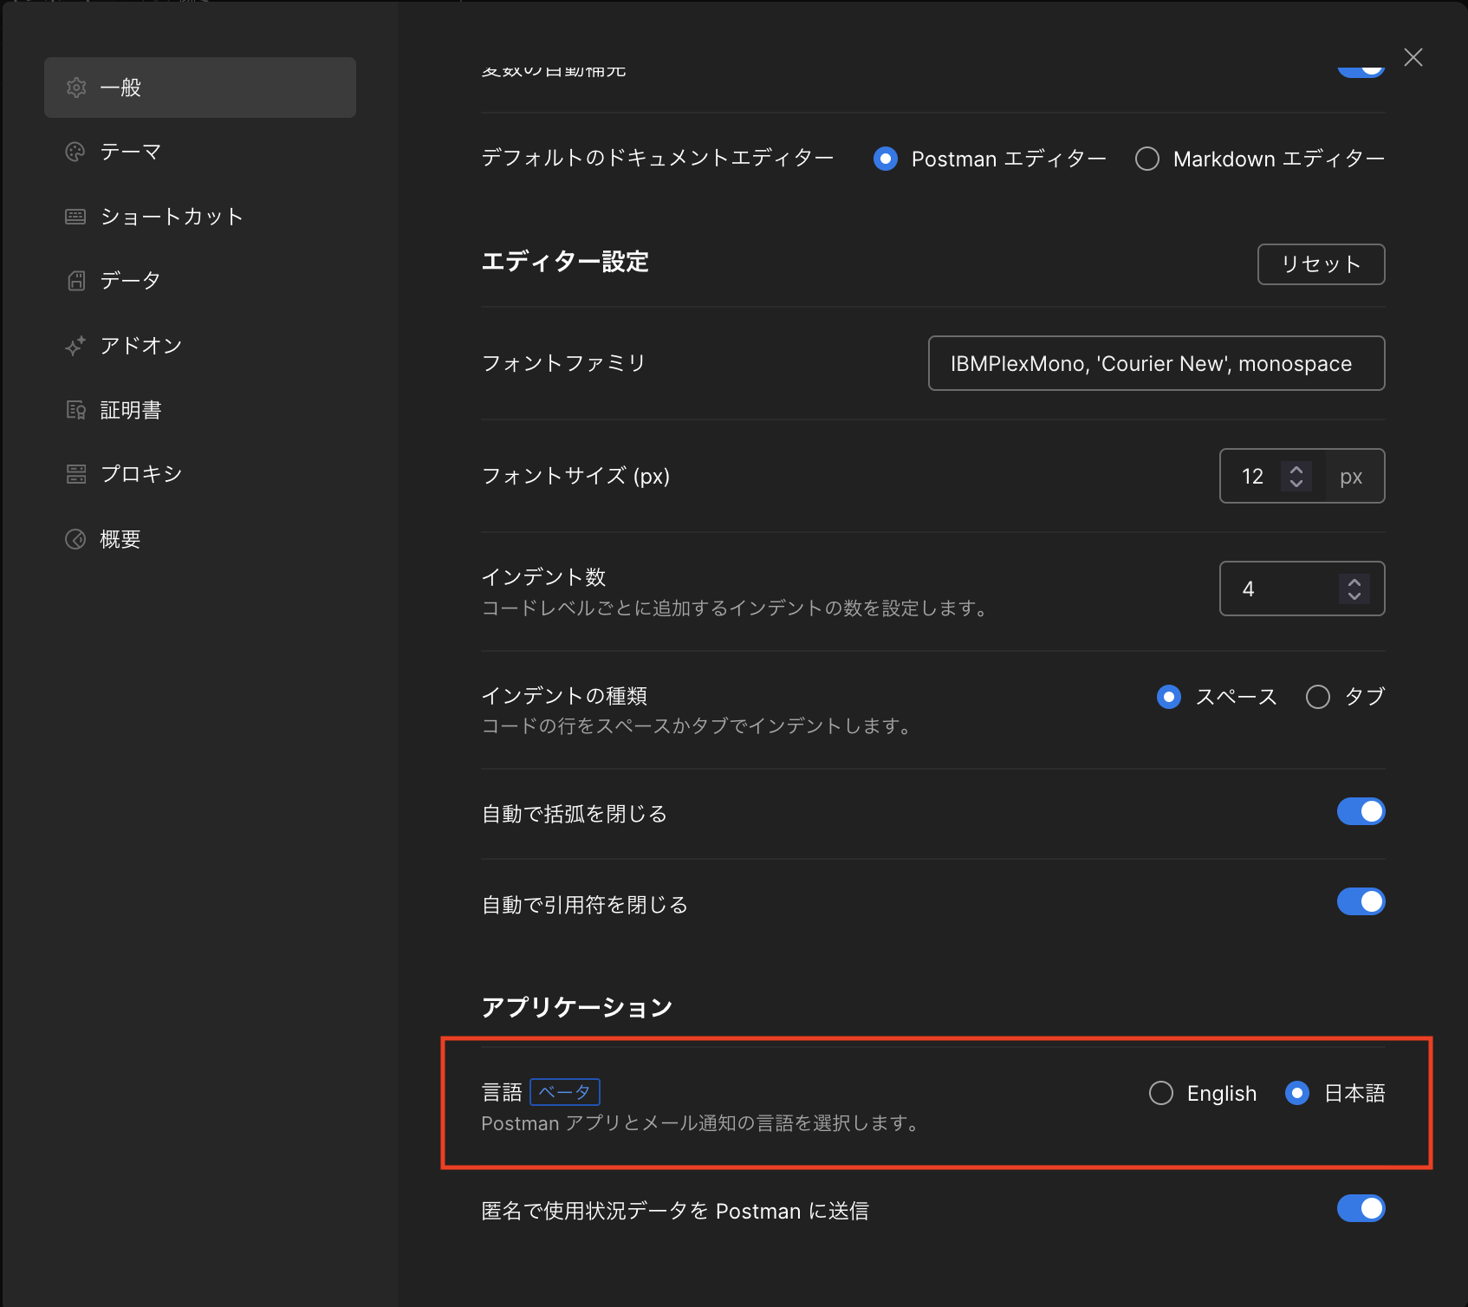Click the keyboard icon for ショートカット
Screen dimensions: 1468x1307
point(76,217)
